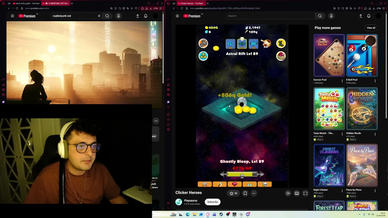Image resolution: width=388 pixels, height=218 pixels.
Task: Open the skull mercenaries tab in the game
Action: 264,184
